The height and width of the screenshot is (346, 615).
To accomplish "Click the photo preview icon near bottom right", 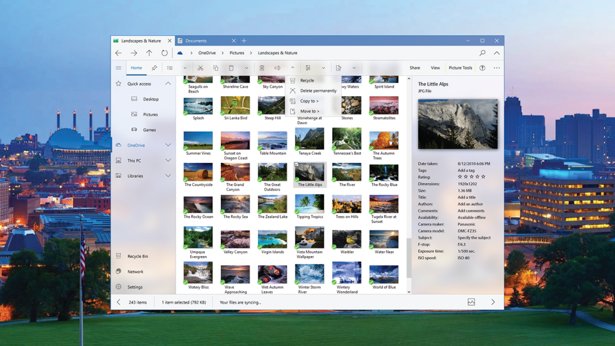I will pyautogui.click(x=471, y=302).
